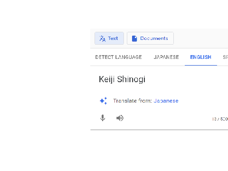Start voice input with the microphone icon

pyautogui.click(x=103, y=118)
